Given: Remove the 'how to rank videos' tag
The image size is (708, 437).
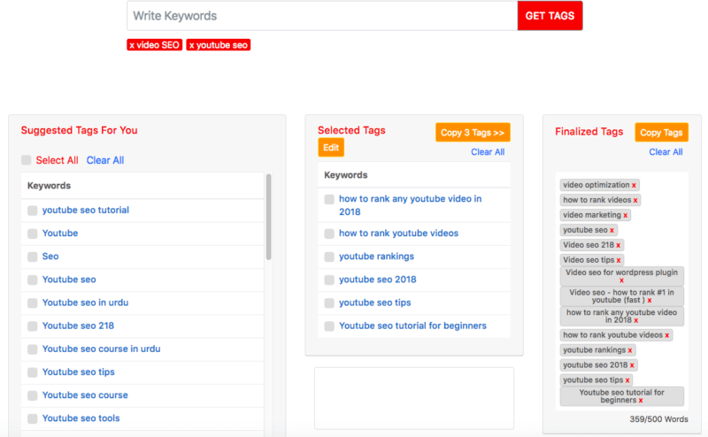Looking at the screenshot, I should pos(635,201).
